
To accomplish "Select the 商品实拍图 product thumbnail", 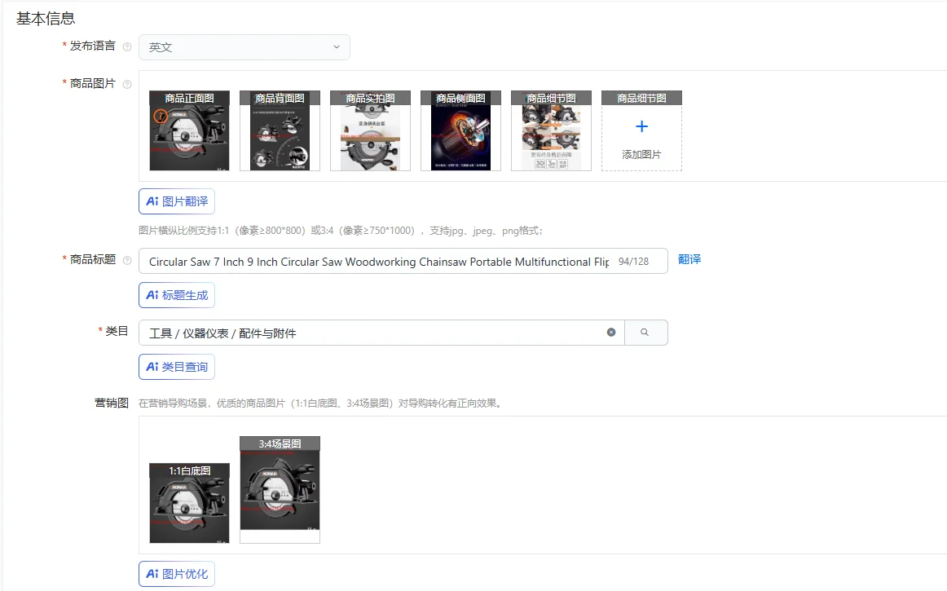I will click(x=370, y=130).
